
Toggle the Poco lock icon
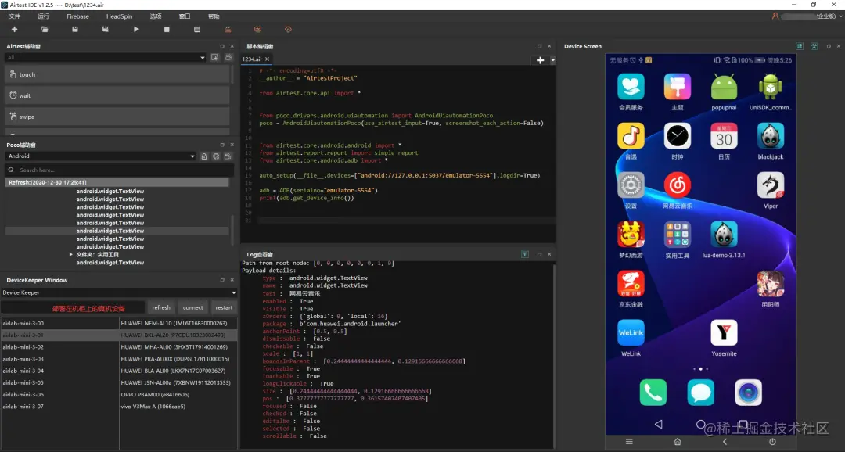click(x=204, y=156)
